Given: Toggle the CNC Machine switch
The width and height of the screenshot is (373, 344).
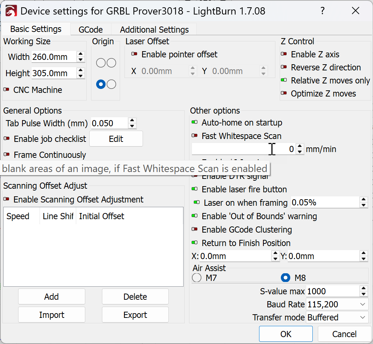Looking at the screenshot, I should 7,90.
